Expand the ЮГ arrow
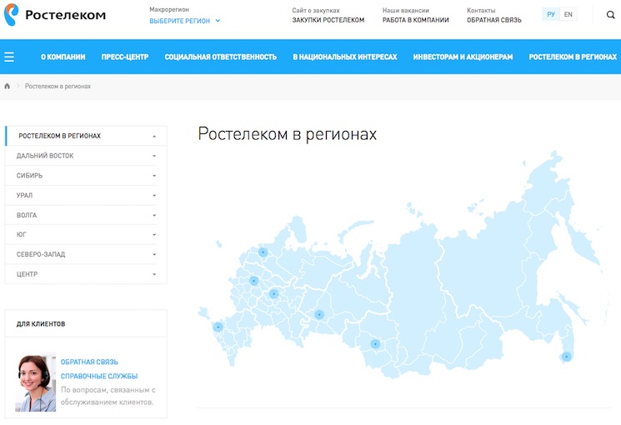This screenshot has height=425, width=621. (x=154, y=235)
